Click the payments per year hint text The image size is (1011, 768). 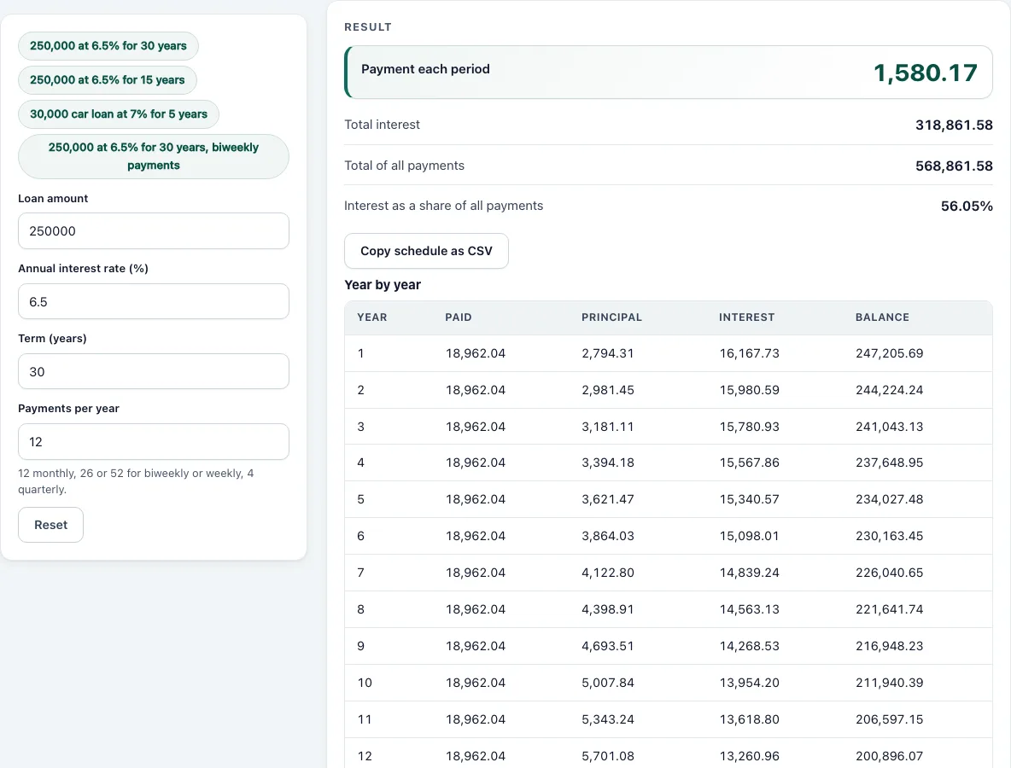(136, 481)
